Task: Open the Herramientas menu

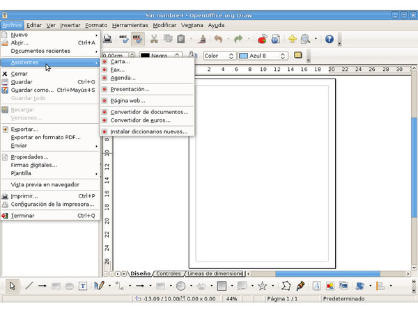Action: point(130,25)
